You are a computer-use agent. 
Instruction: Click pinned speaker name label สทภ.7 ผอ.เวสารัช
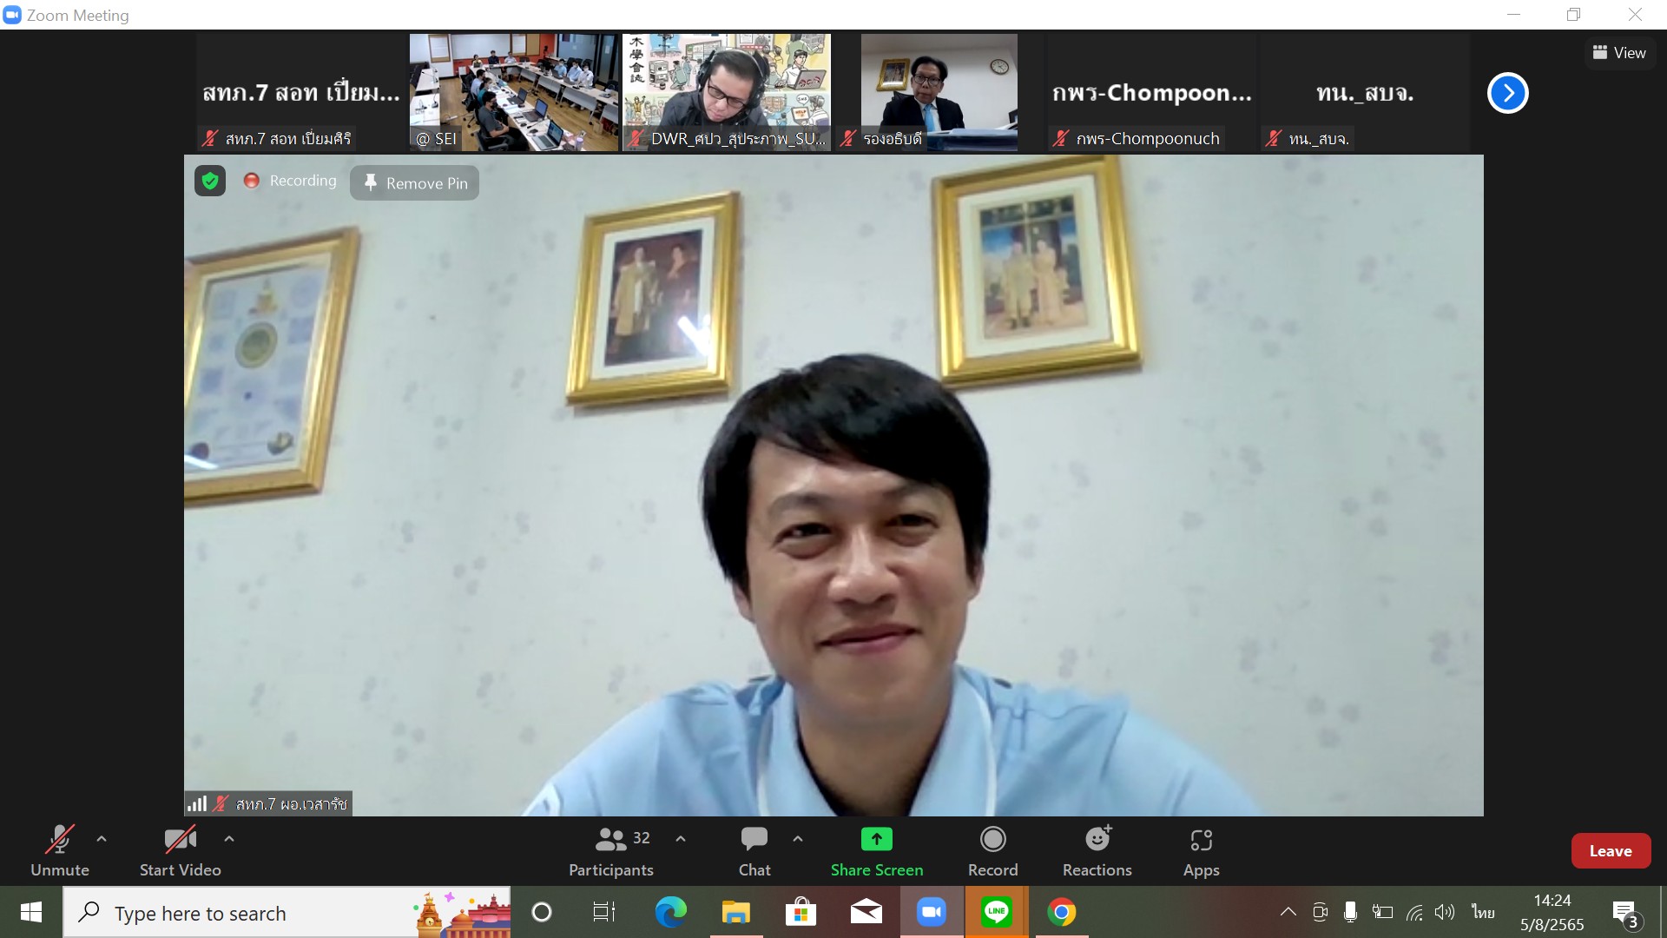click(292, 804)
